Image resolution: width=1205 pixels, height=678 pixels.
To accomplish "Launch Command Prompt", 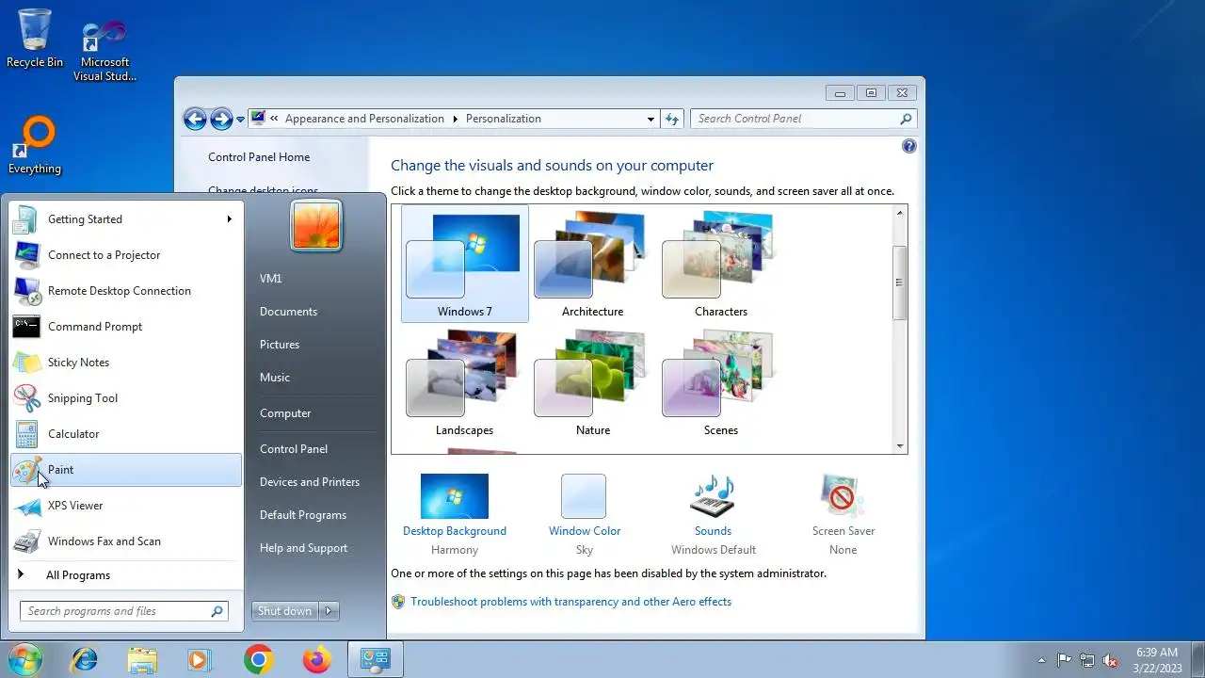I will [x=126, y=327].
